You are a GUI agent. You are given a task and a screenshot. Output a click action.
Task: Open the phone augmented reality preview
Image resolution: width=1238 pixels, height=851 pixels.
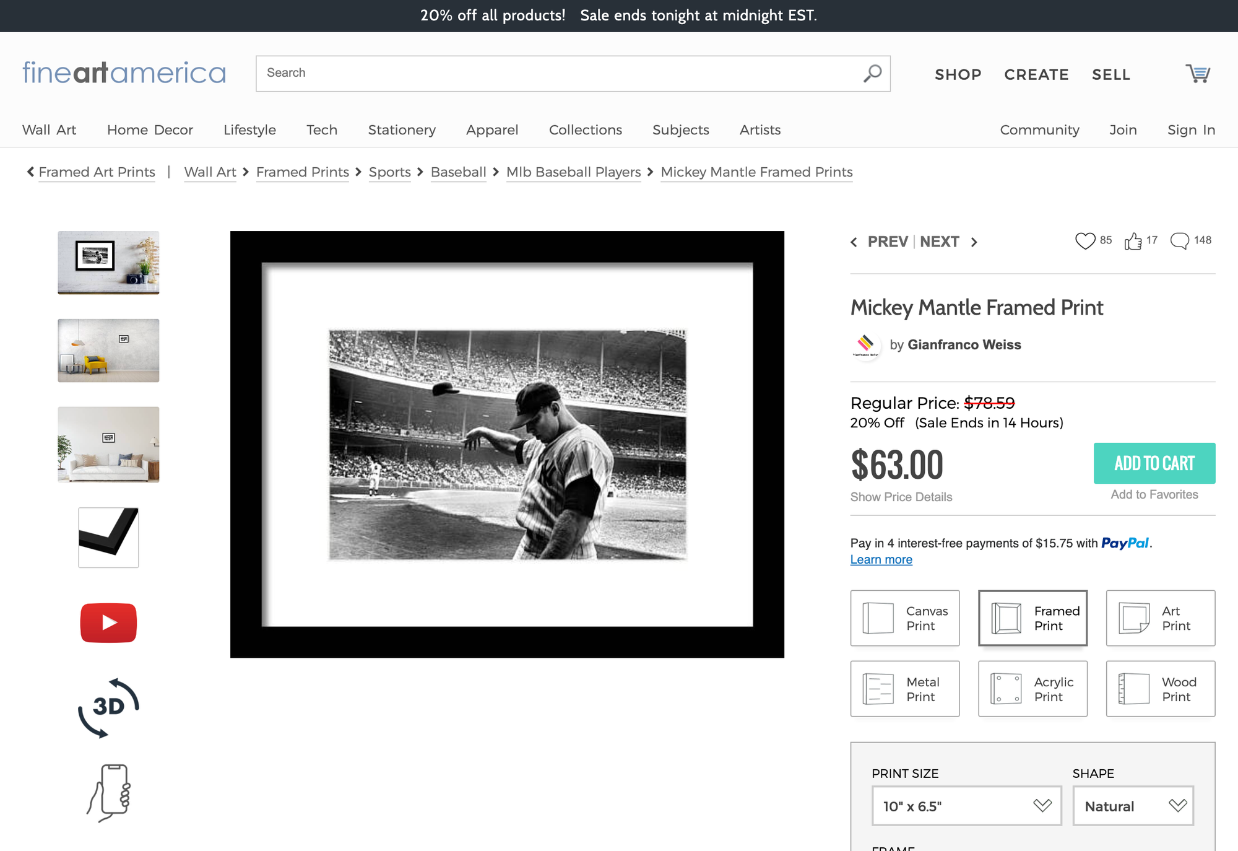coord(108,793)
